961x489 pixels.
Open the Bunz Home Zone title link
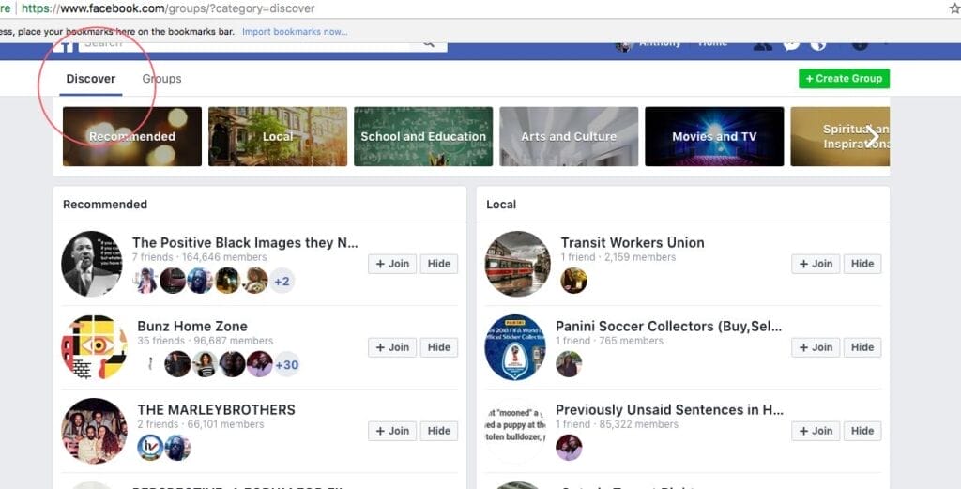192,326
